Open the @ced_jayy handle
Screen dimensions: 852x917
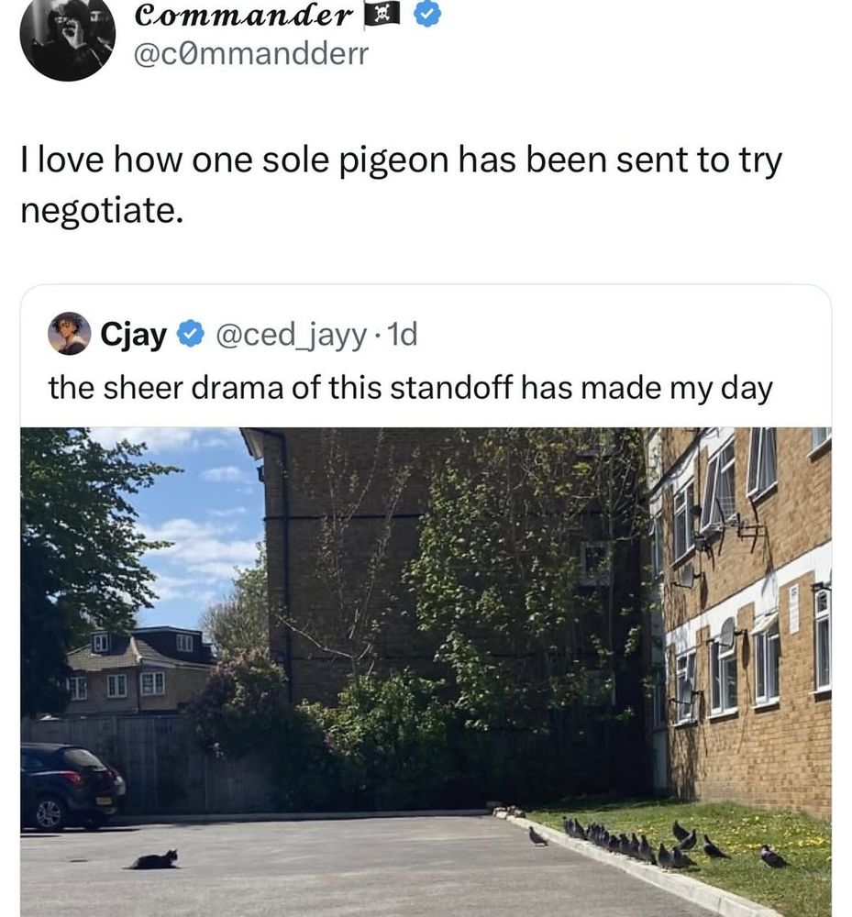click(x=291, y=335)
